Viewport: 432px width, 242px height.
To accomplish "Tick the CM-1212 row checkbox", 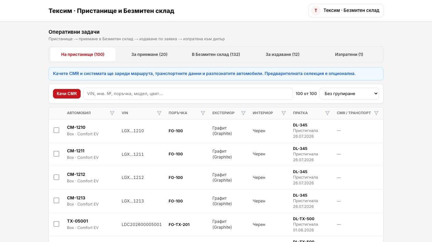I will click(x=56, y=177).
